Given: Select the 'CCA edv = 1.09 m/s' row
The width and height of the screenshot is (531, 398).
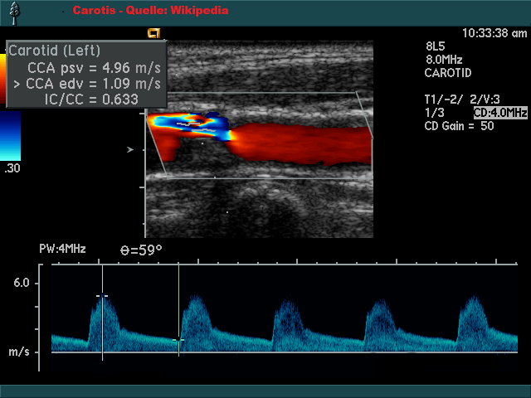Looking at the screenshot, I should (87, 84).
